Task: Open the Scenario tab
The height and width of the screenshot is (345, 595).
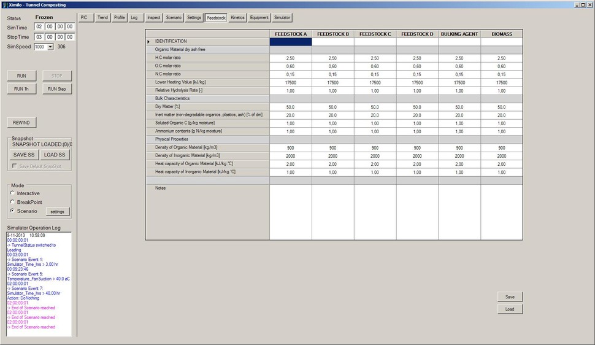Action: pos(174,18)
